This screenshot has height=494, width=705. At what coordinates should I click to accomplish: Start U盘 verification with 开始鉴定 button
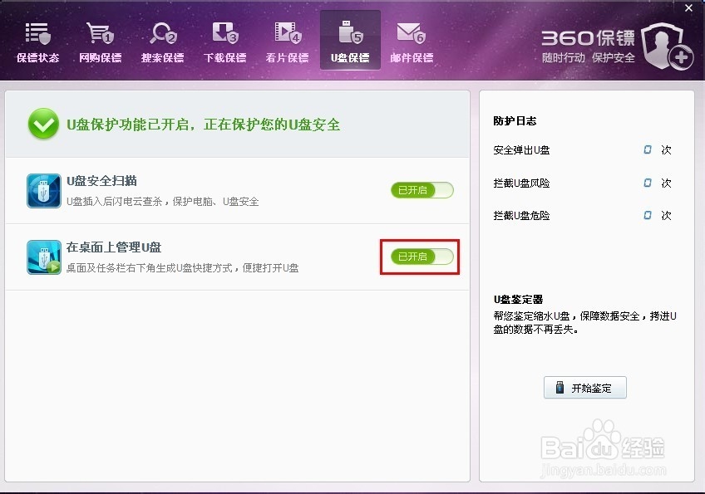click(x=585, y=388)
